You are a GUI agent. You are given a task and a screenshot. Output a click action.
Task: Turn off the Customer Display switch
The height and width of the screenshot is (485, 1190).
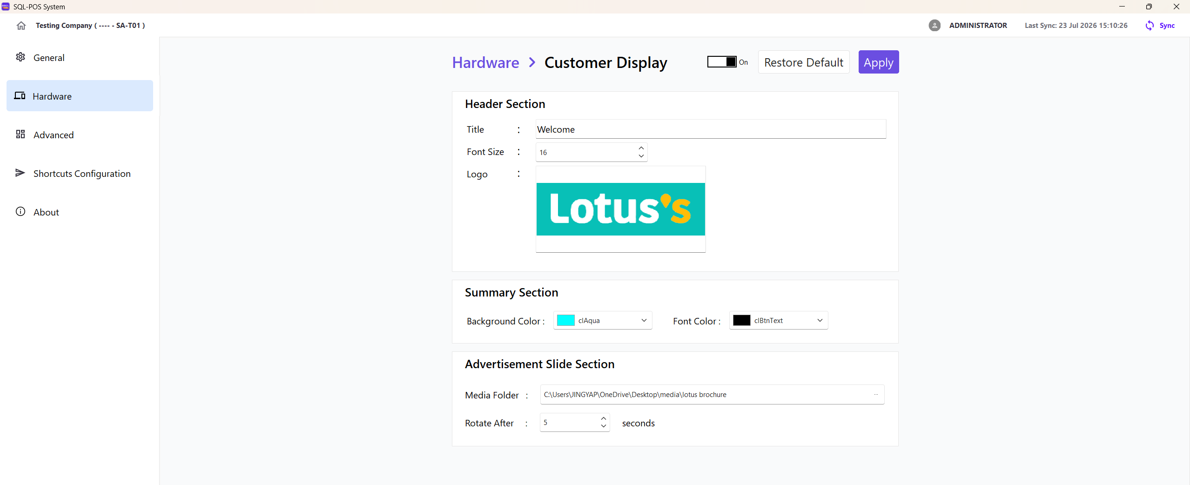[721, 62]
